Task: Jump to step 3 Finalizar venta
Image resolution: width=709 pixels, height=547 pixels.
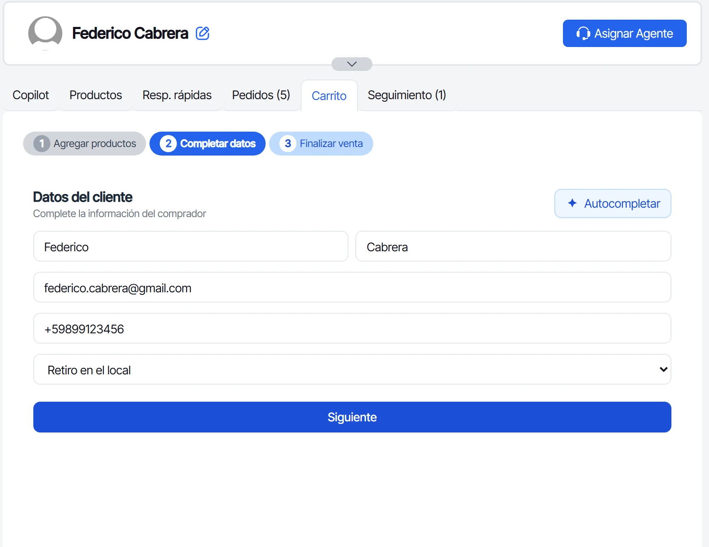Action: click(321, 144)
